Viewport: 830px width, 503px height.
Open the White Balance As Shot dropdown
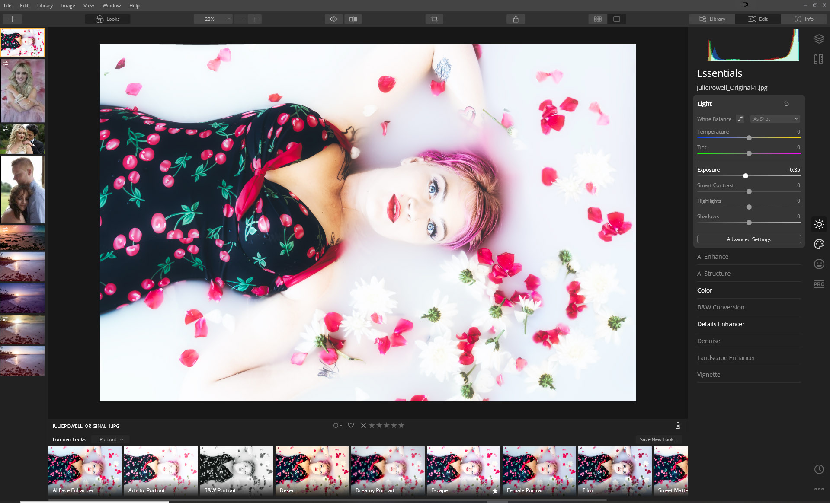point(775,119)
